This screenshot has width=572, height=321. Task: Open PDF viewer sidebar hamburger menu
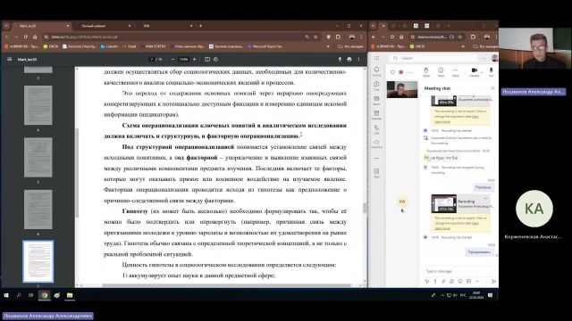10,60
